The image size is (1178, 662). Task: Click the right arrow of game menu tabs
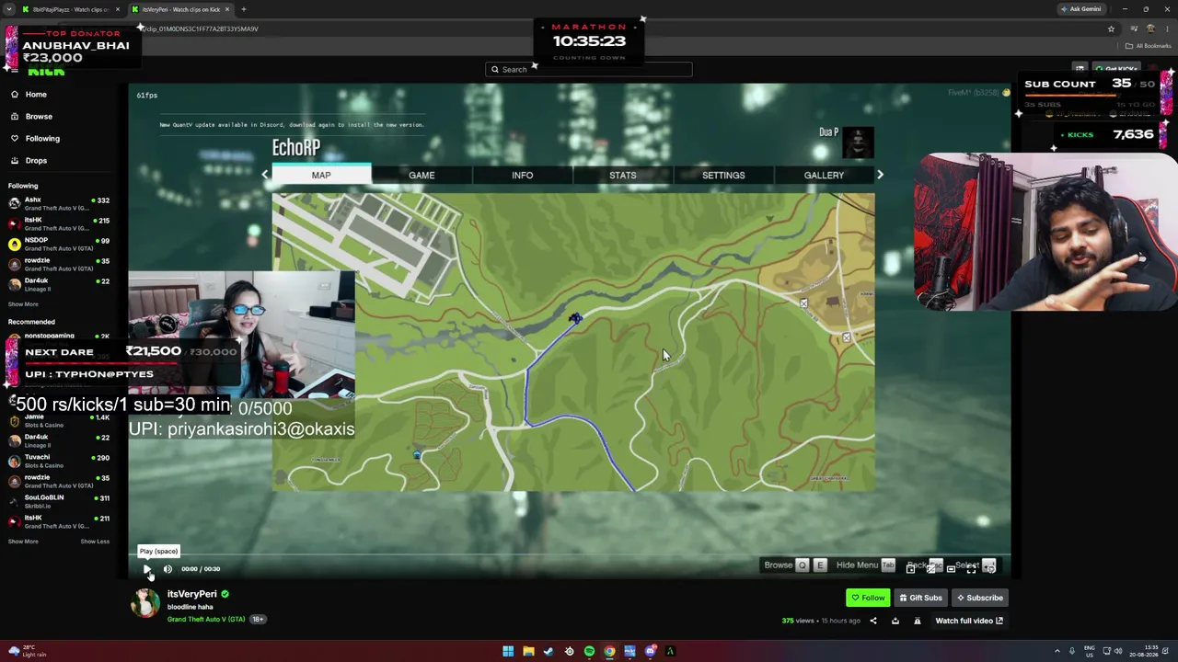880,175
